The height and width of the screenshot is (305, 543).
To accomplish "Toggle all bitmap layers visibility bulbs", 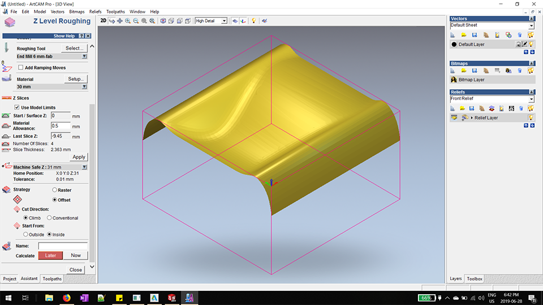I will (531, 71).
